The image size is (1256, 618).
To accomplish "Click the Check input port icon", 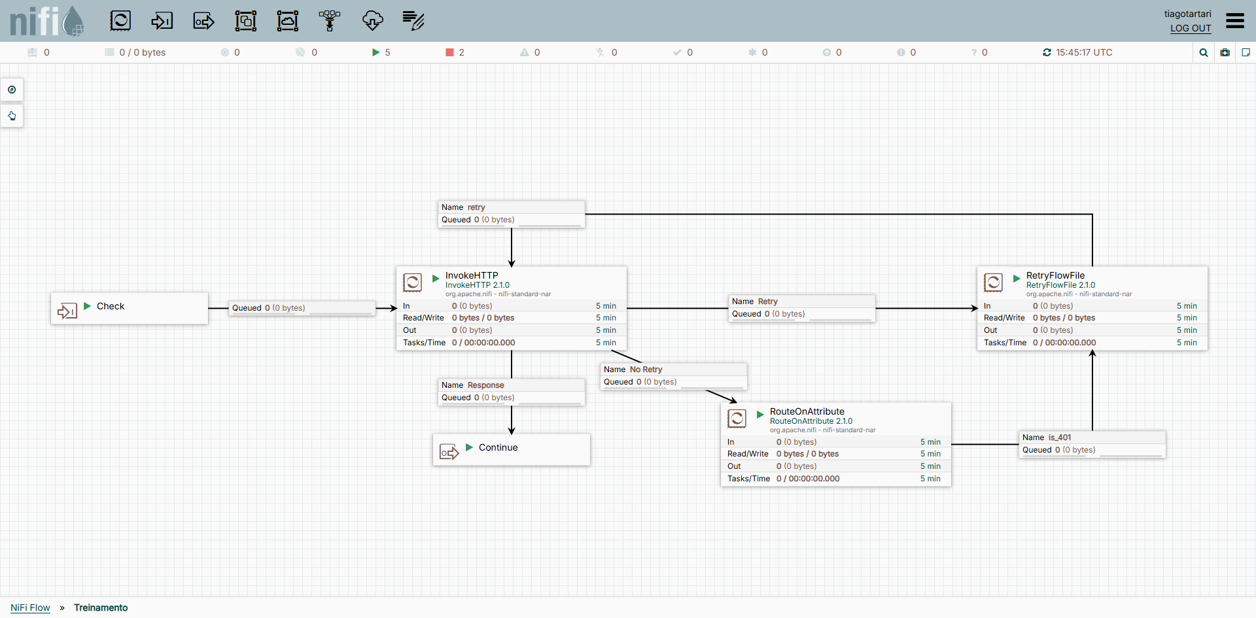I will pyautogui.click(x=67, y=311).
